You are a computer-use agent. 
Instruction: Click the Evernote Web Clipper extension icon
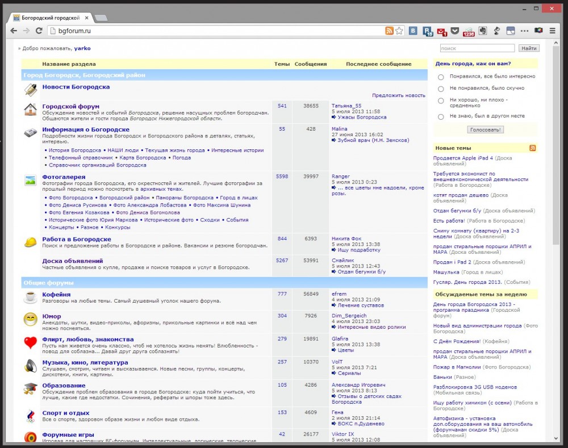[482, 31]
